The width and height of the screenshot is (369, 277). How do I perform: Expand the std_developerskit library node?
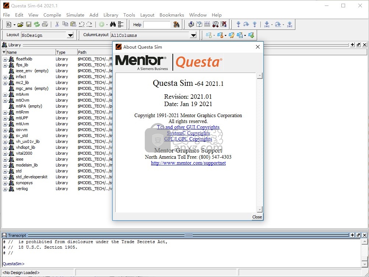click(5, 177)
